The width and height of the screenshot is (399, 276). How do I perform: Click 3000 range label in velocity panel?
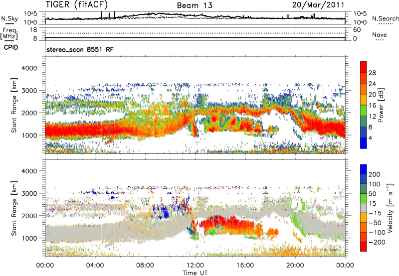pos(29,193)
